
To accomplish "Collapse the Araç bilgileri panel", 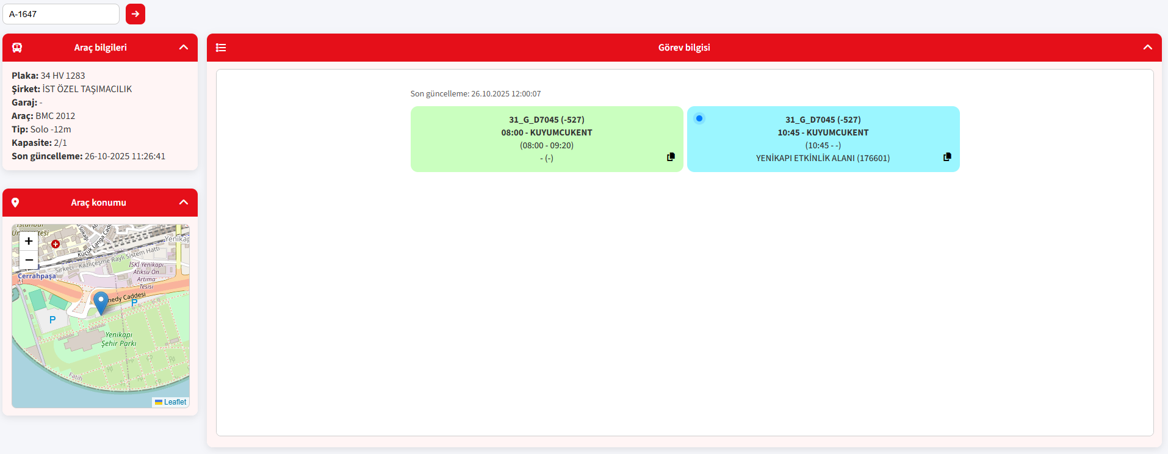I will pyautogui.click(x=184, y=48).
